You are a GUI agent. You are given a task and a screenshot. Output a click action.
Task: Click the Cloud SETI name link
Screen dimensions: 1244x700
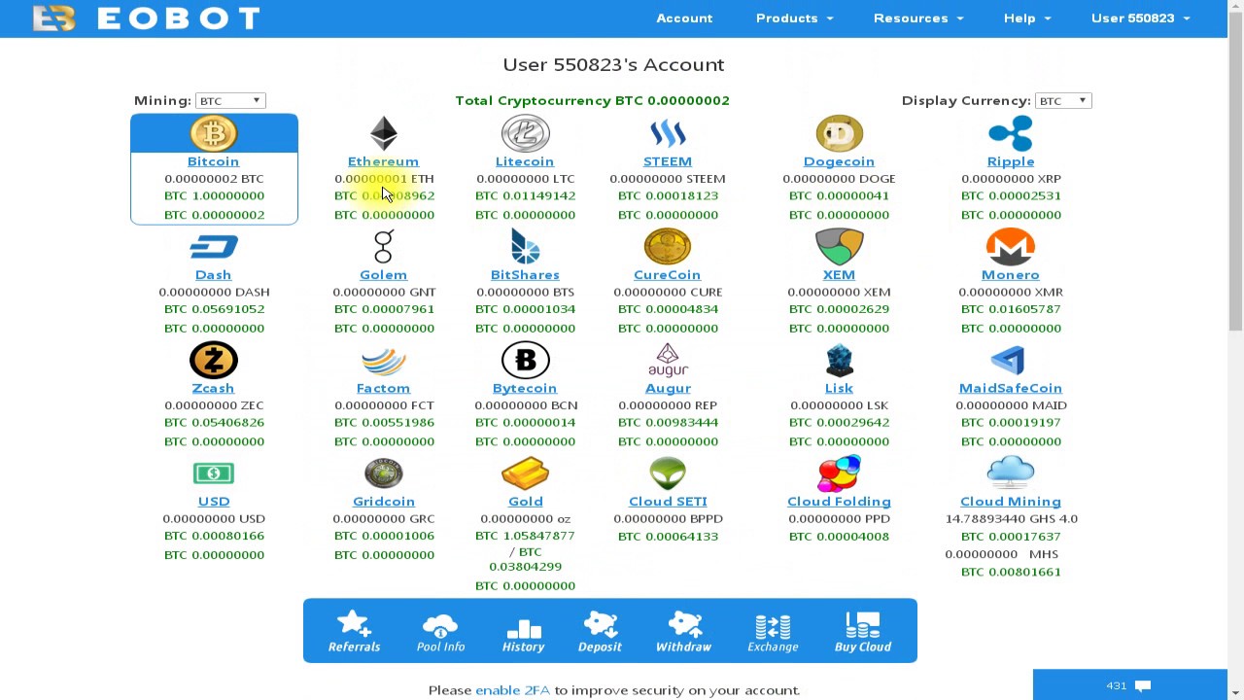pos(668,502)
